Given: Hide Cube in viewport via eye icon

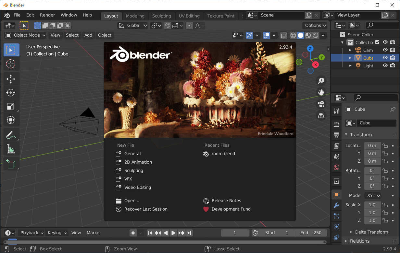Looking at the screenshot, I should pos(385,58).
